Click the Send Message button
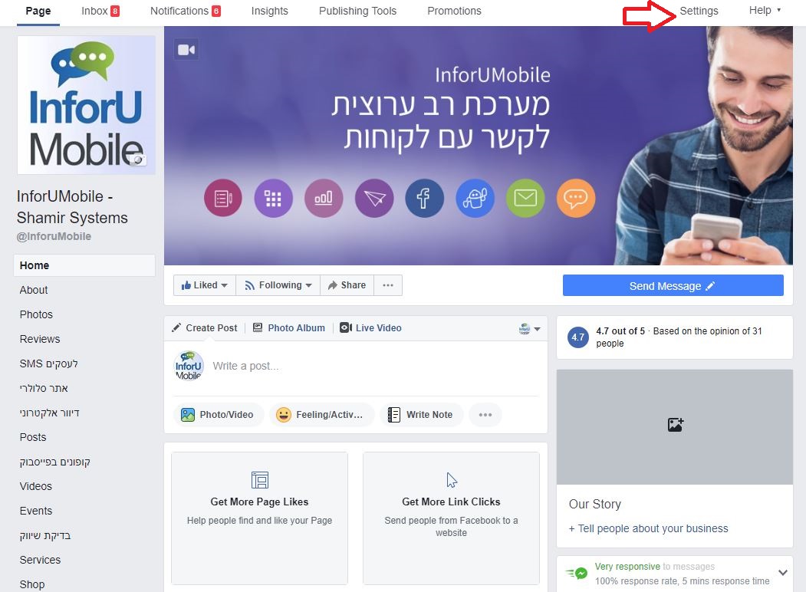This screenshot has width=806, height=592. (x=673, y=286)
